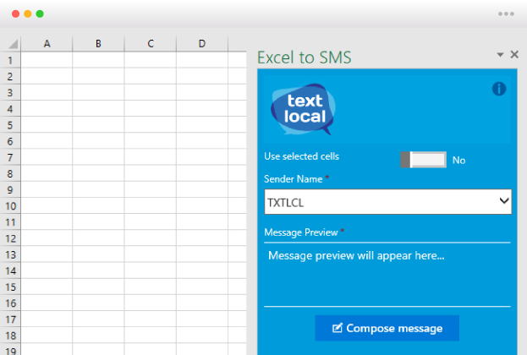The image size is (527, 355).
Task: Select row 3 header
Action: (10, 92)
